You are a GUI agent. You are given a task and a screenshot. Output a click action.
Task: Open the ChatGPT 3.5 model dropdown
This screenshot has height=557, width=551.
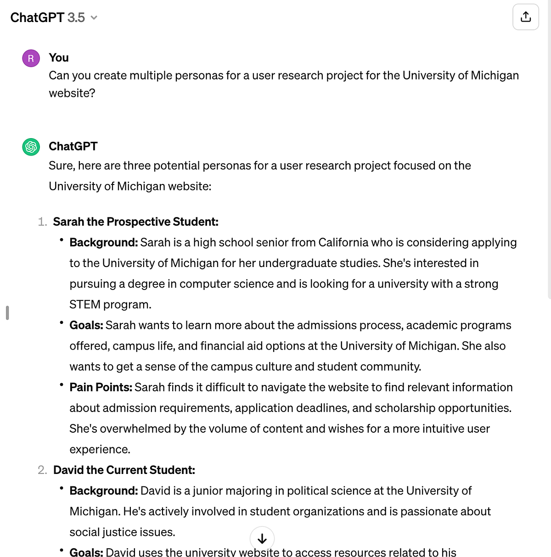[54, 17]
